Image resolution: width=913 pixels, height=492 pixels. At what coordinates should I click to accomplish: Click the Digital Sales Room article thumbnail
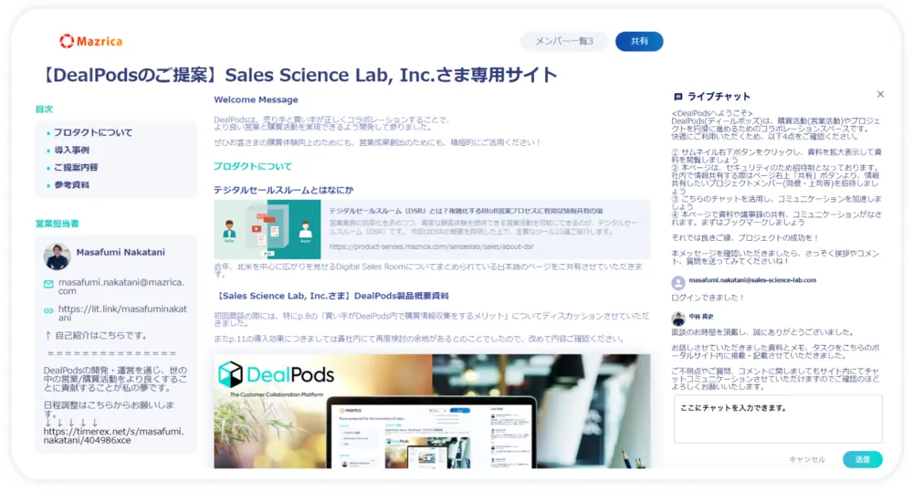[268, 229]
